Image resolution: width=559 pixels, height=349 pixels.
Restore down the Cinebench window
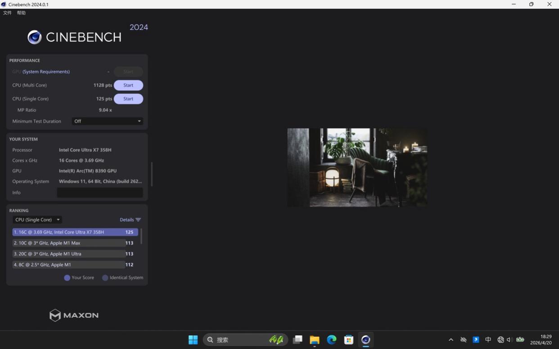pos(532,4)
